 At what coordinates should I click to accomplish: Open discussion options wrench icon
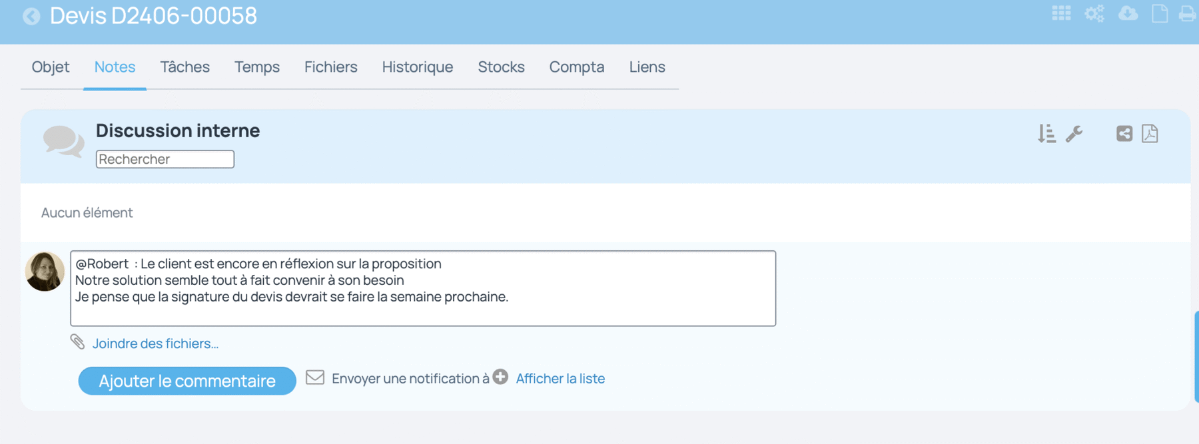point(1074,134)
